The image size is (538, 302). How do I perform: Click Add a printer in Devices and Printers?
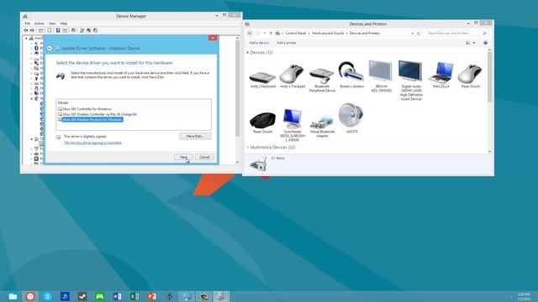point(286,43)
